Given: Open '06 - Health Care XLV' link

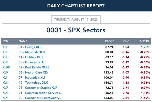Looking at the screenshot, I should point(34,72).
